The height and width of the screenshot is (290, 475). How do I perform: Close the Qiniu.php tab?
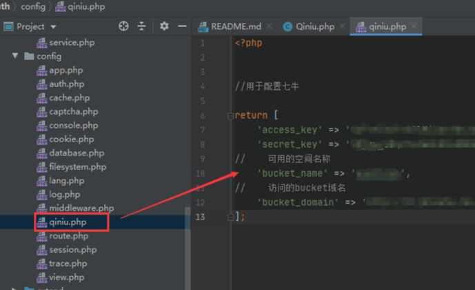(x=343, y=26)
